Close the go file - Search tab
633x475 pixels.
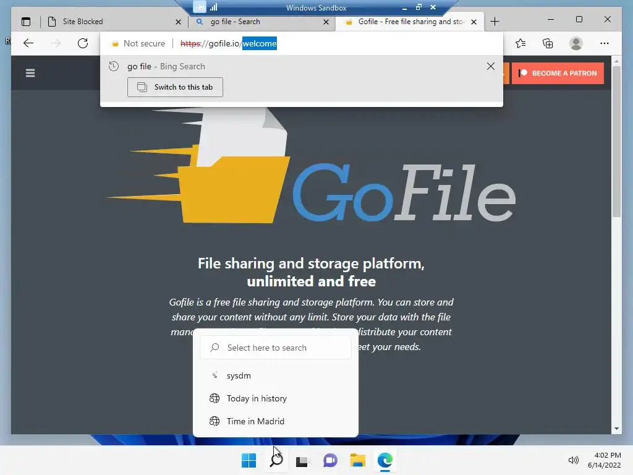326,22
